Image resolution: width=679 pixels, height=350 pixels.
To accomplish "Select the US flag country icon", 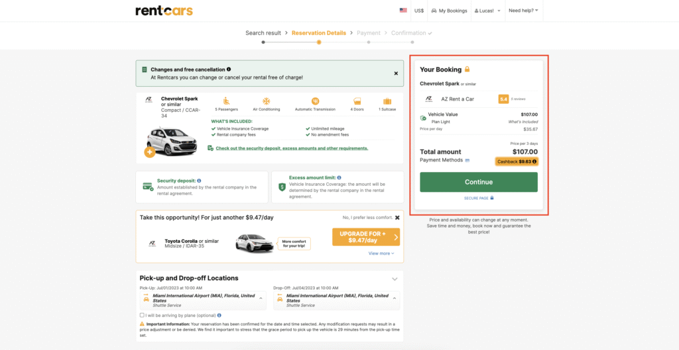I will point(403,11).
